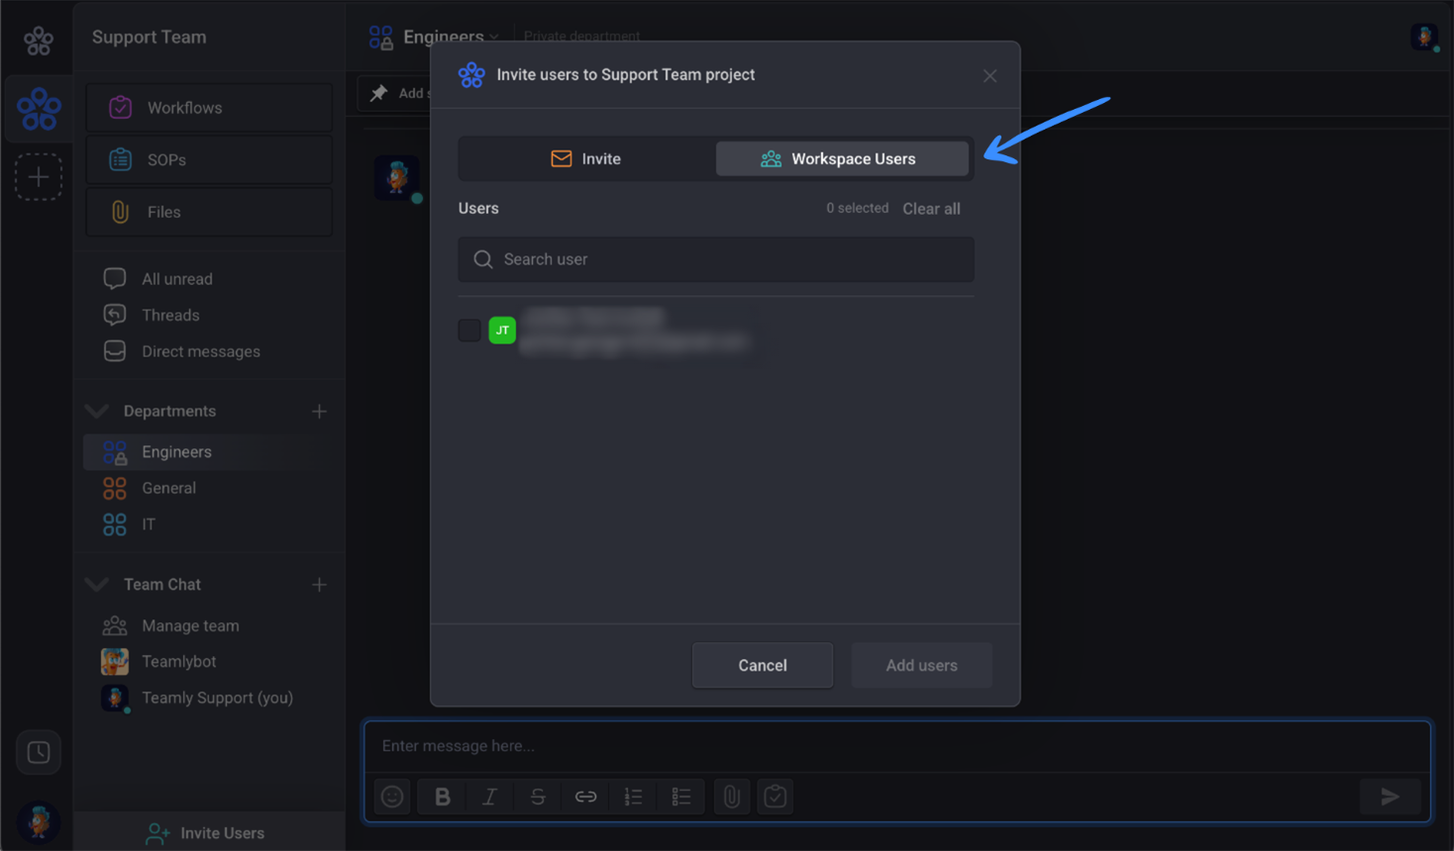Add a new workspace with dashed plus
The width and height of the screenshot is (1454, 851).
39,177
